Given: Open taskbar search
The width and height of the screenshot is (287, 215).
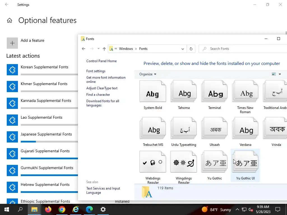Looking at the screenshot, I should (x=20, y=209).
